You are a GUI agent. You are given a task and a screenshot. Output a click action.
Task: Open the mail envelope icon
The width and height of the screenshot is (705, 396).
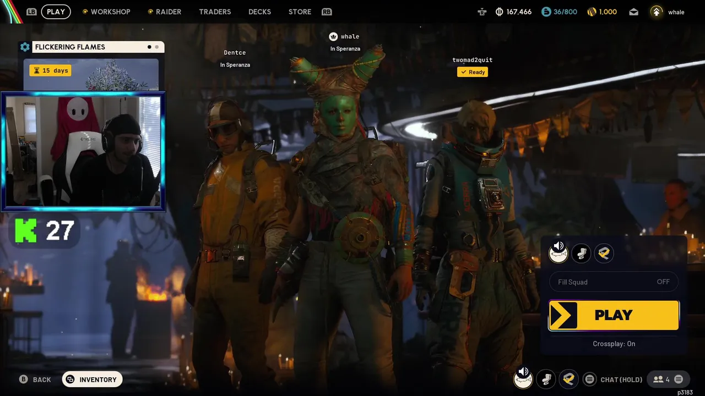point(633,12)
